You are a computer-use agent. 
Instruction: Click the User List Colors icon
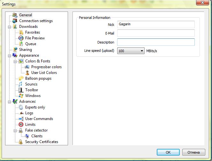coord(27,73)
